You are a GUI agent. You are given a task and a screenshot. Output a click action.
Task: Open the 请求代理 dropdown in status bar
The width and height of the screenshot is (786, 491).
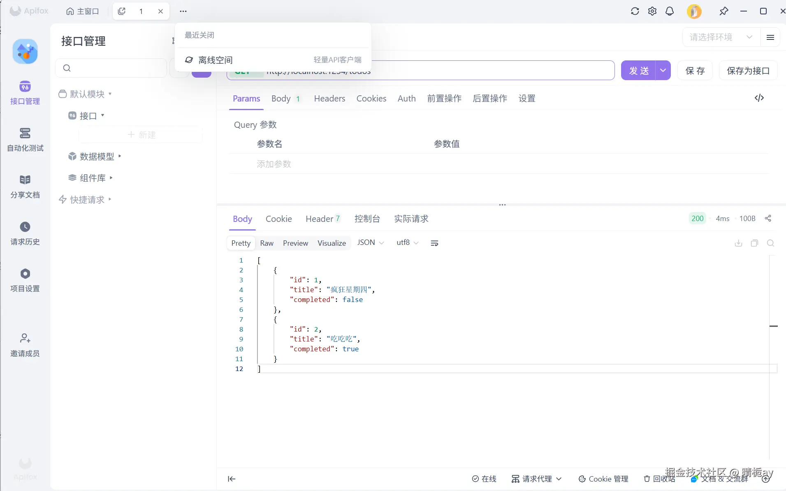click(536, 479)
